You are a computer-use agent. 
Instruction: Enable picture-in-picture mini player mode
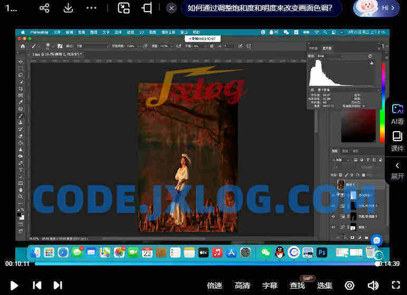click(124, 8)
